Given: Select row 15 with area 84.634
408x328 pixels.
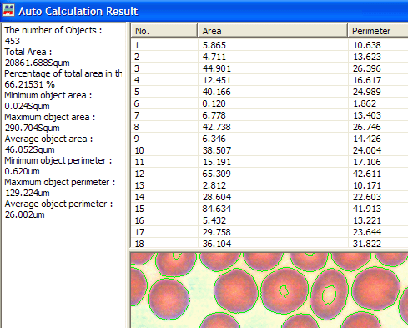Looking at the screenshot, I should tap(269, 209).
